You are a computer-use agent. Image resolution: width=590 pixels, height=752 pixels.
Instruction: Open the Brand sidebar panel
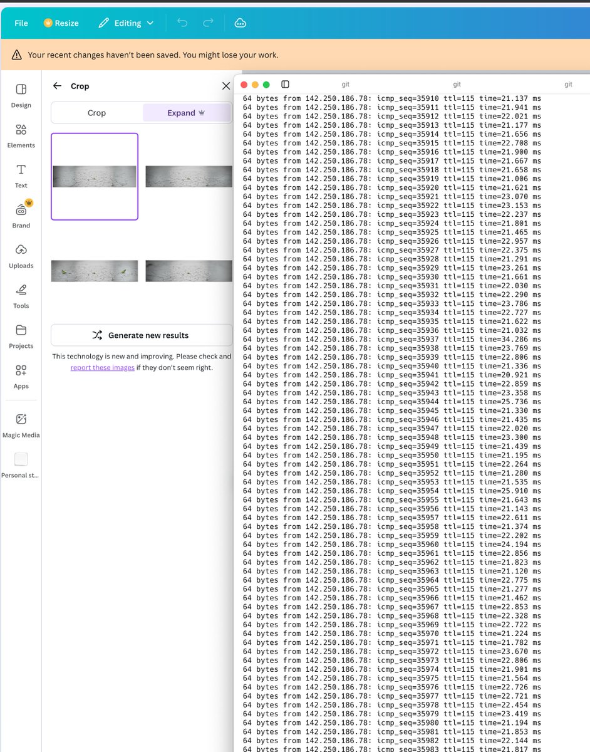(x=21, y=216)
